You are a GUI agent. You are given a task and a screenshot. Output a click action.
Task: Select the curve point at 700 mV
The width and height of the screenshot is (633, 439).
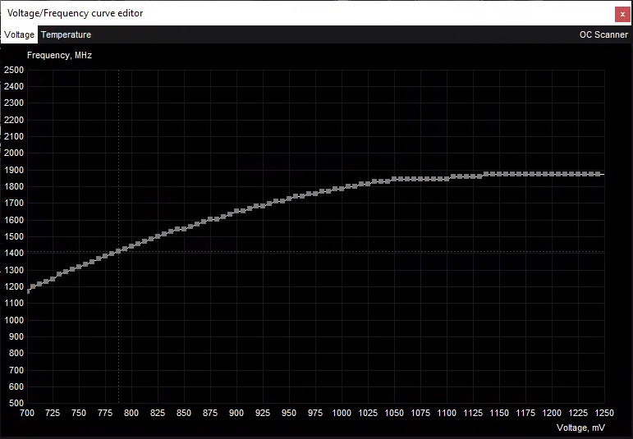[28, 291]
